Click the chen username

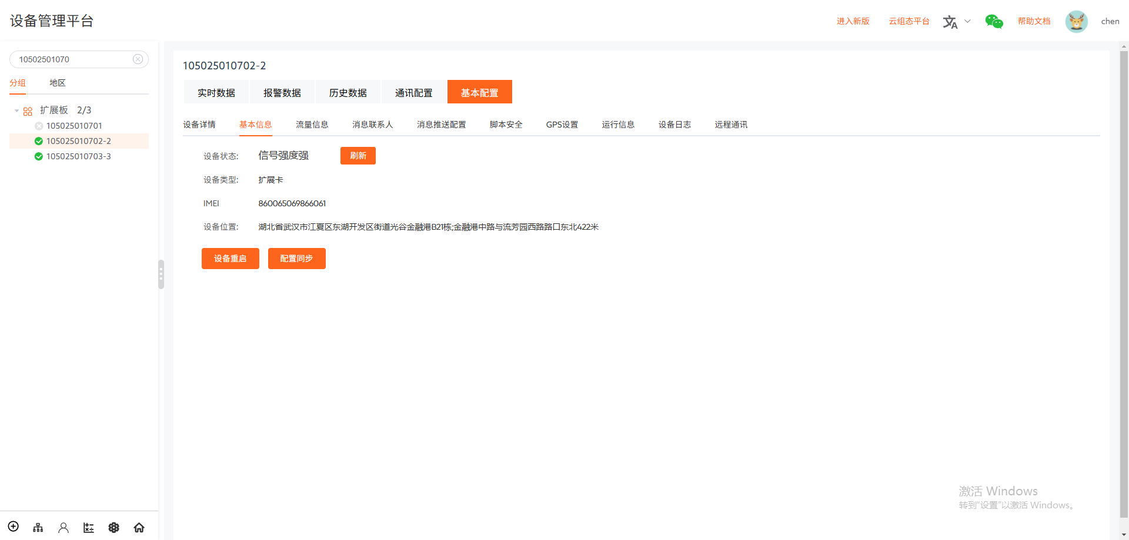(1110, 21)
